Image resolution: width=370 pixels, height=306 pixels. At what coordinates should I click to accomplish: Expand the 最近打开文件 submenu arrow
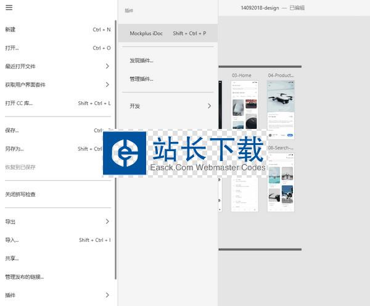(107, 66)
